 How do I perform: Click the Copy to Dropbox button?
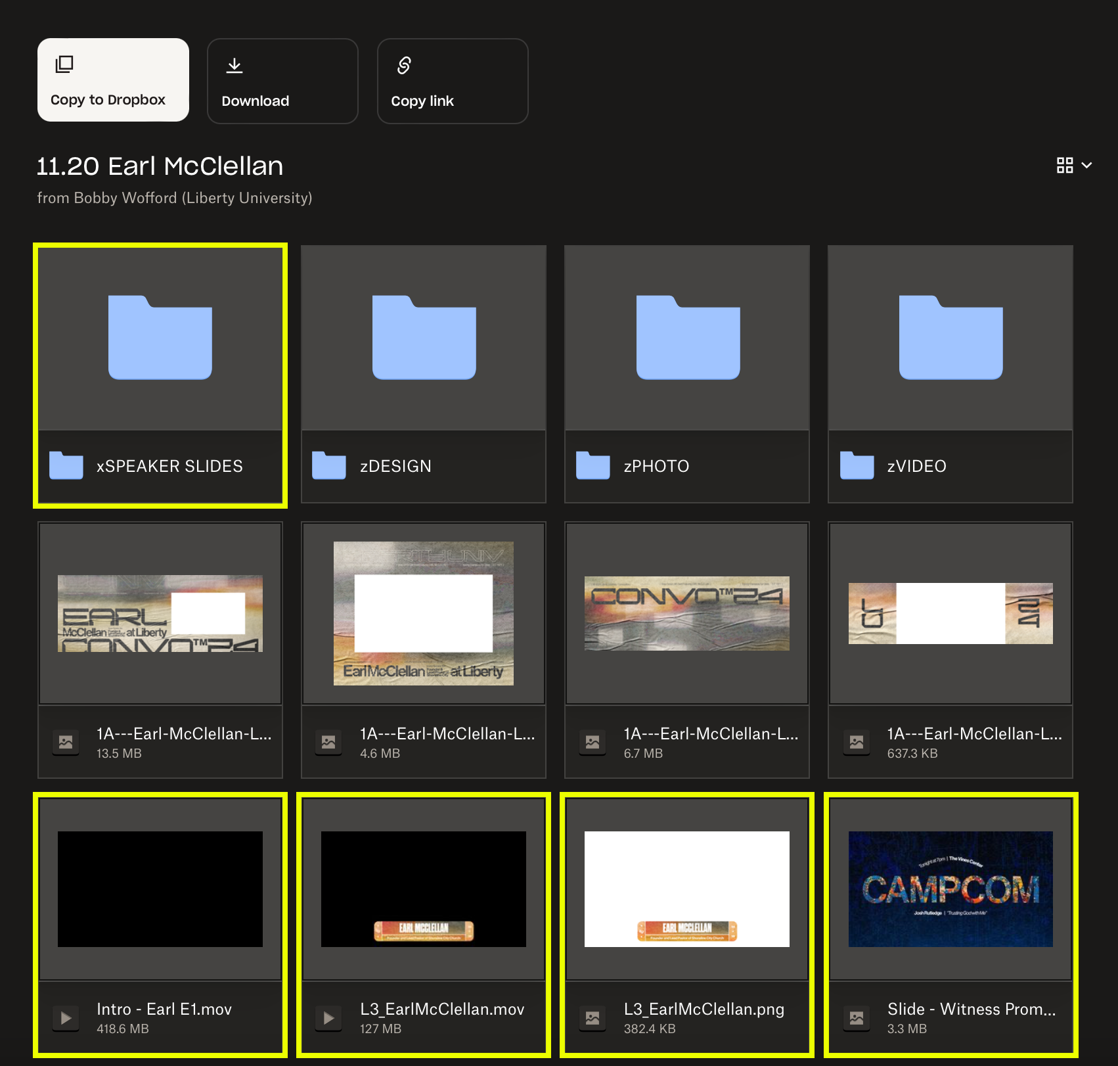tap(113, 80)
